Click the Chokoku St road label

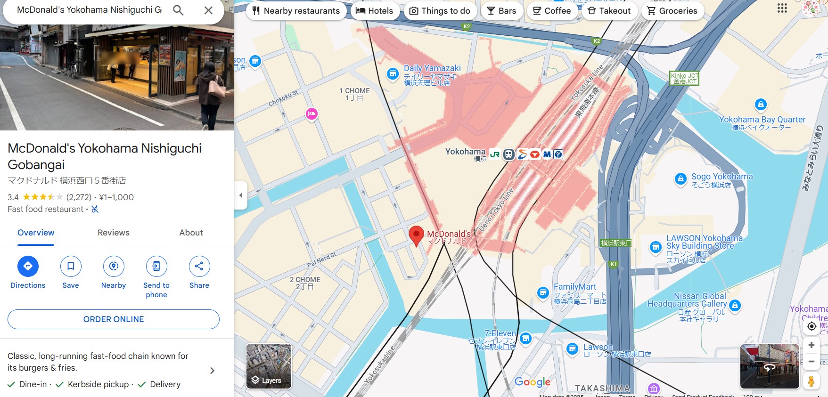(x=283, y=98)
